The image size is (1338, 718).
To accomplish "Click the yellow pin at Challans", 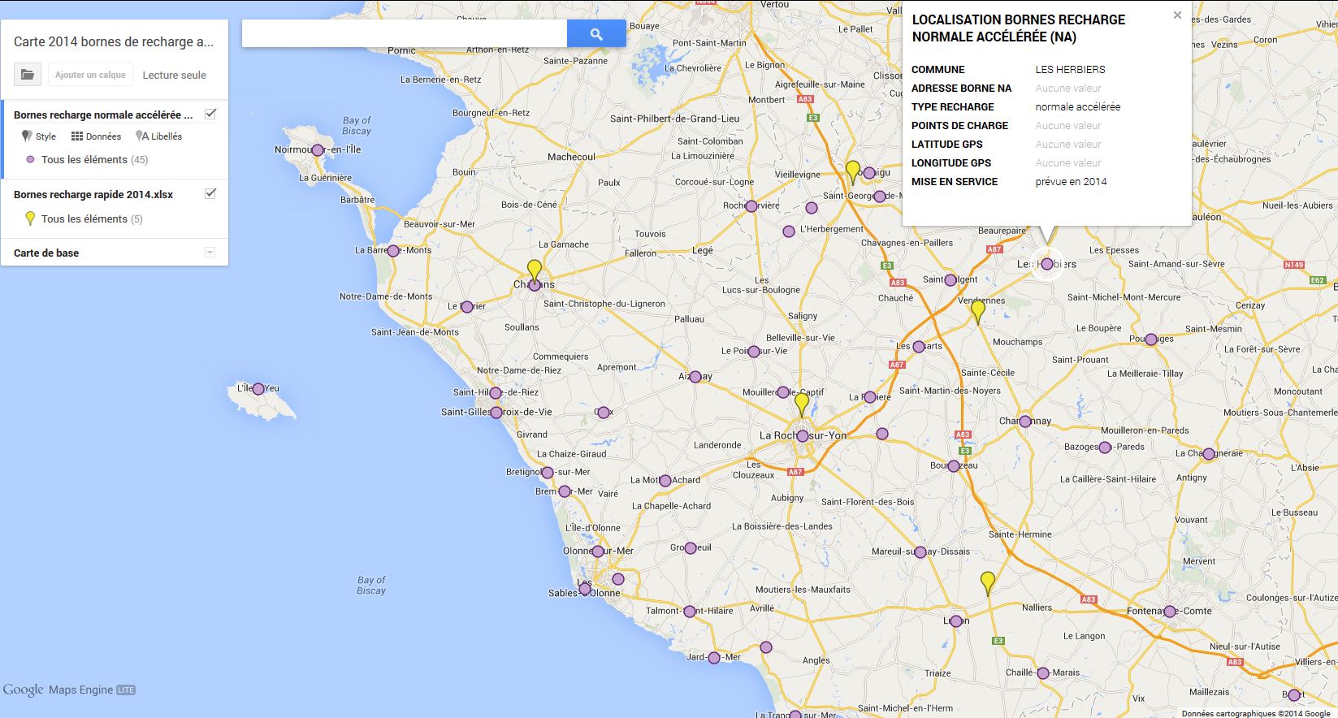I will [x=534, y=270].
